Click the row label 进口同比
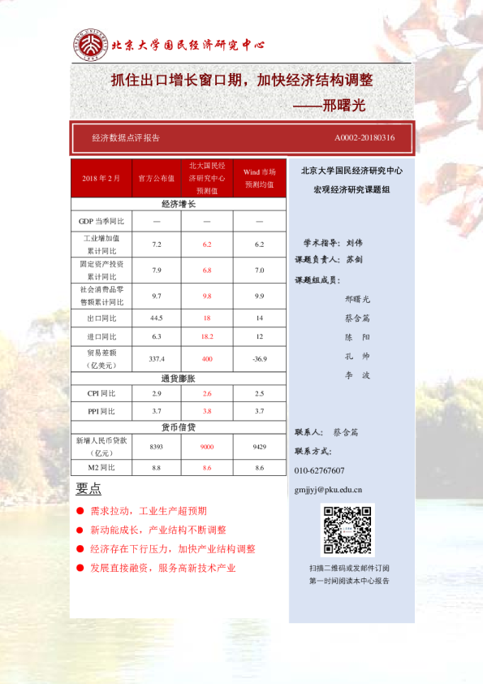Screen dimensions: 483x684 click(101, 336)
